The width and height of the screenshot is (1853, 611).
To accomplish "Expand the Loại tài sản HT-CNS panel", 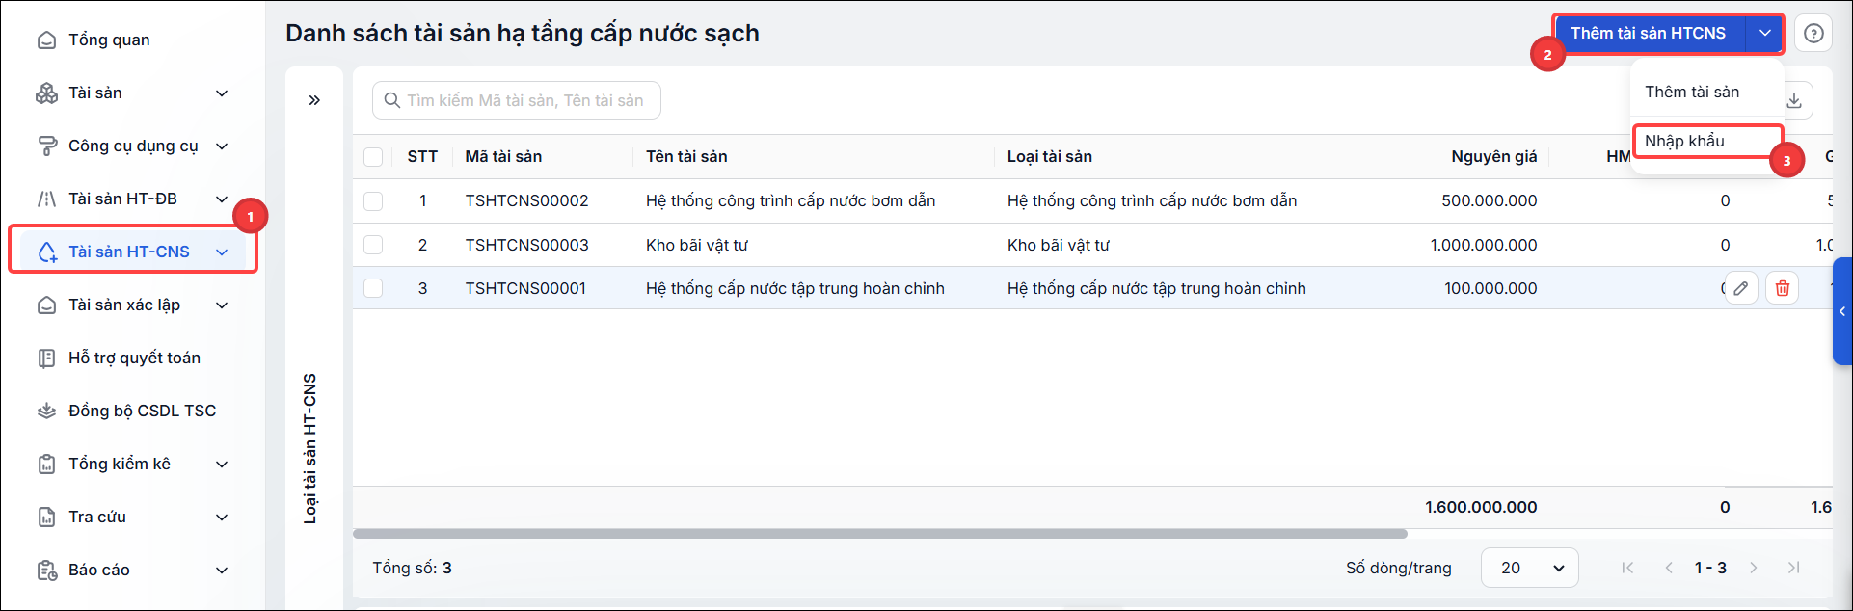I will [314, 100].
